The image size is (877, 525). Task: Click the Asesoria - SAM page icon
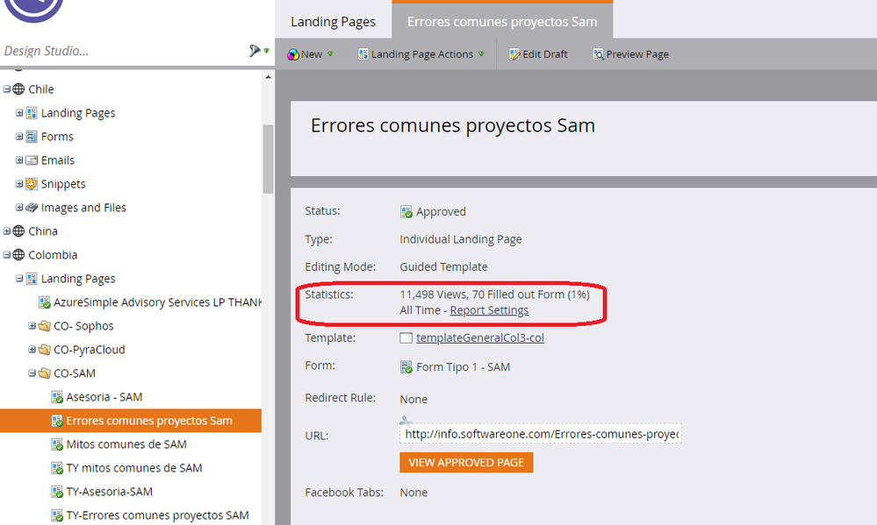57,397
